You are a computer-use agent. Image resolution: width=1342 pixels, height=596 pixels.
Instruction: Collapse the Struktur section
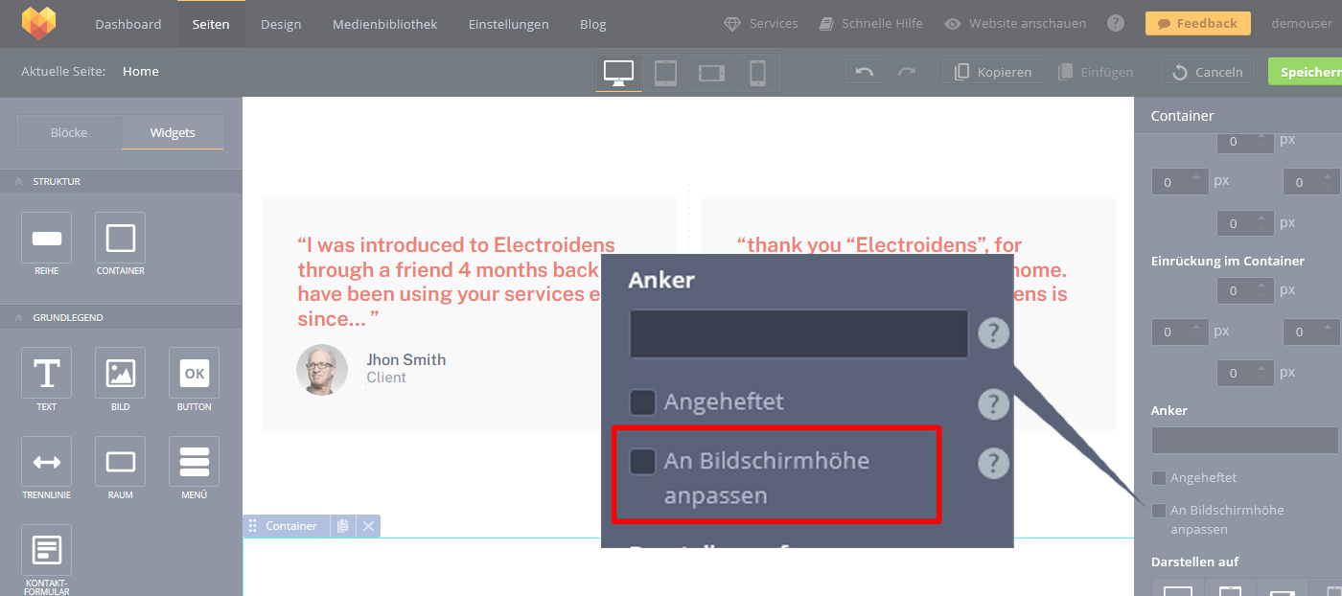point(19,181)
